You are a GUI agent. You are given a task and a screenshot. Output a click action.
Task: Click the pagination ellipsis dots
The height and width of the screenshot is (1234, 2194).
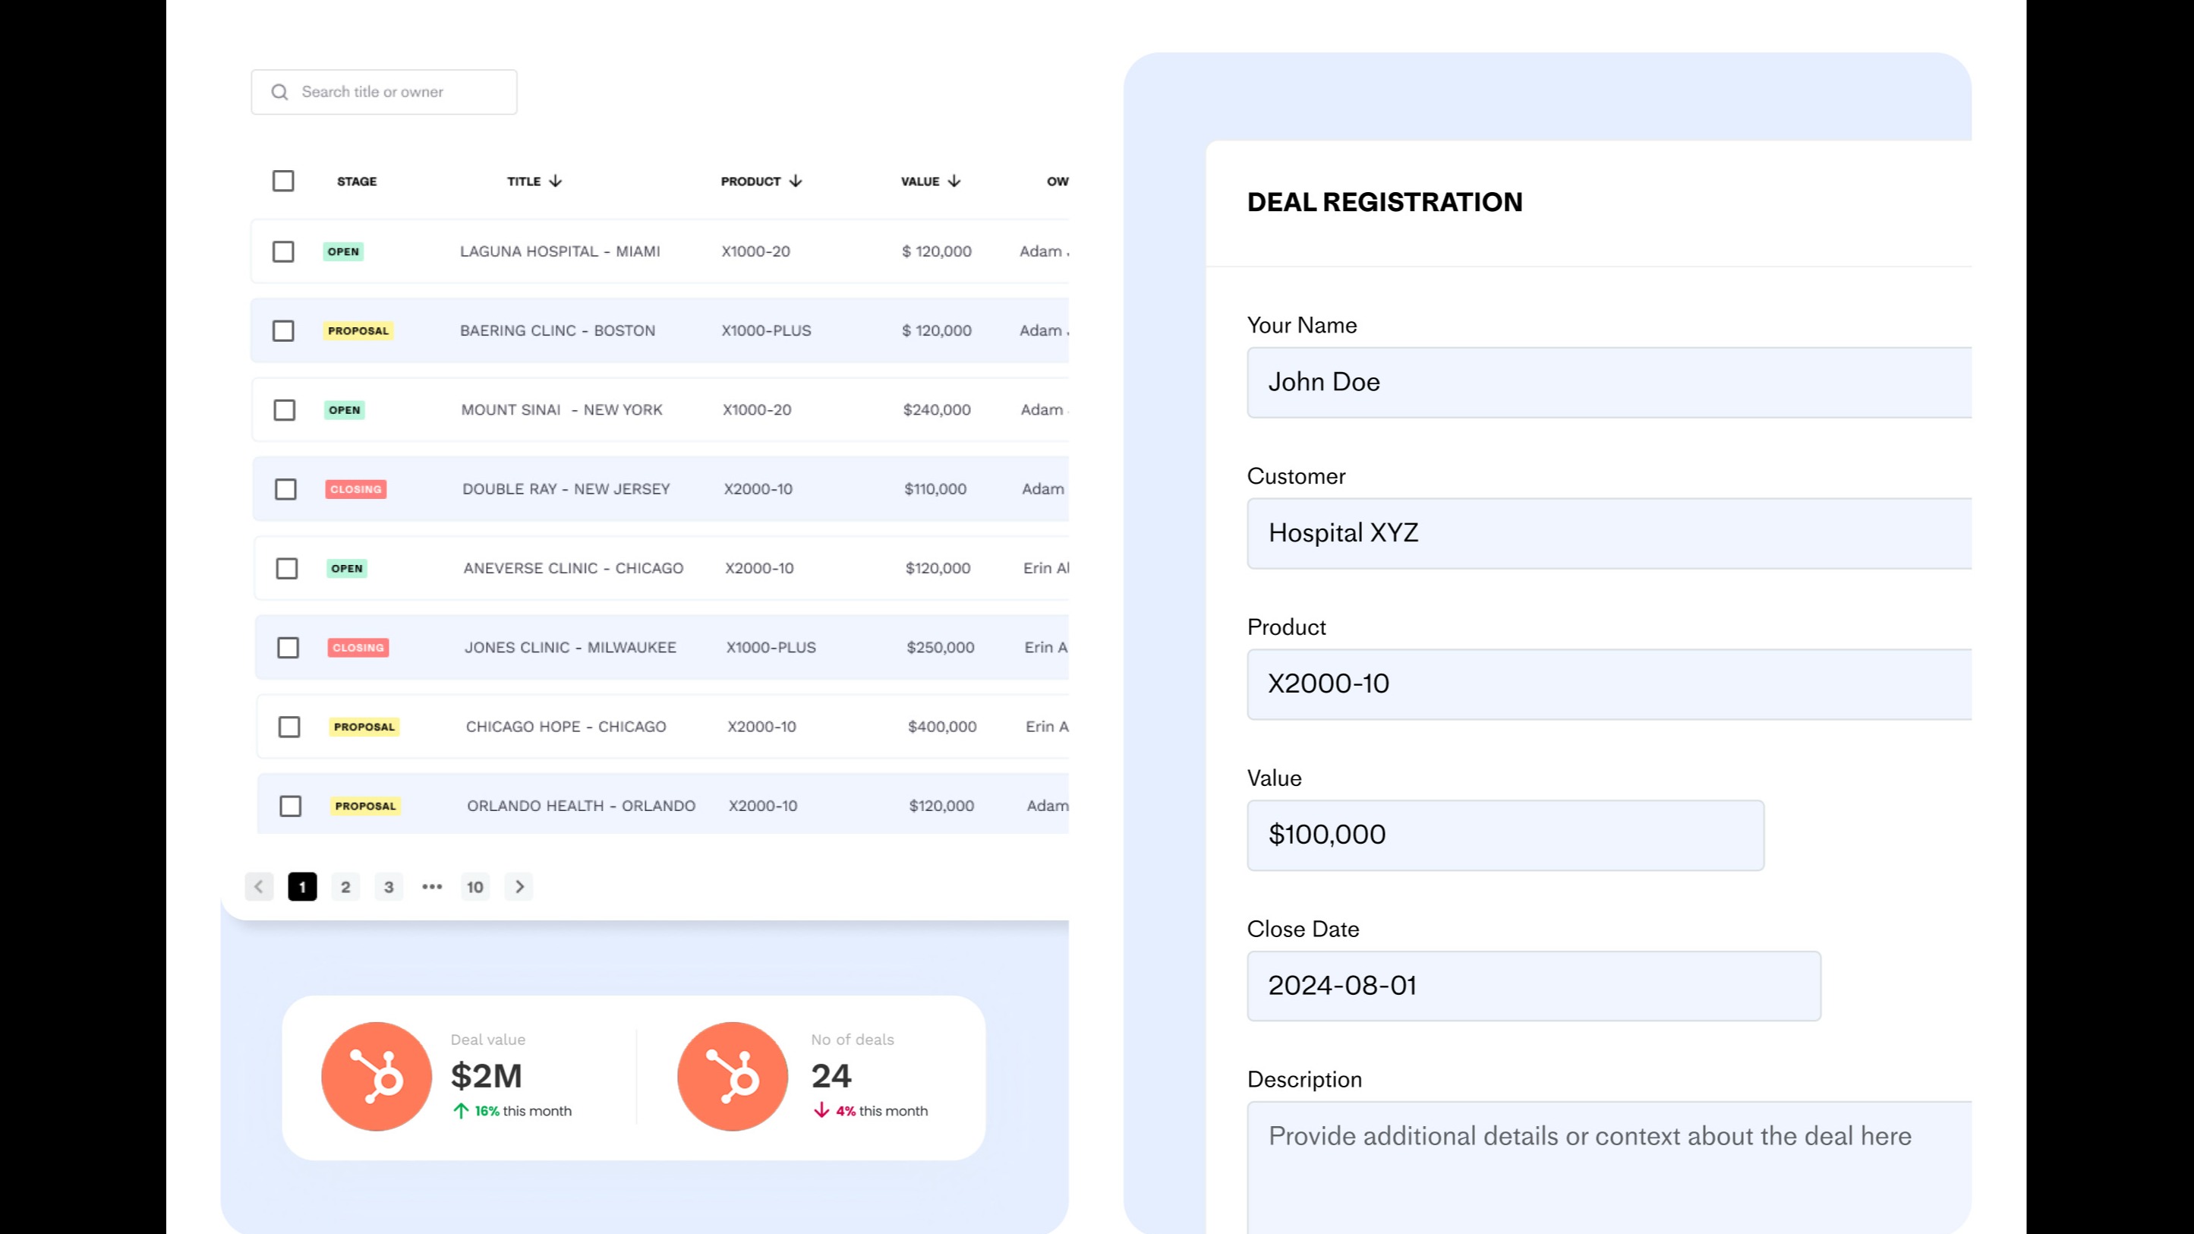coord(432,886)
